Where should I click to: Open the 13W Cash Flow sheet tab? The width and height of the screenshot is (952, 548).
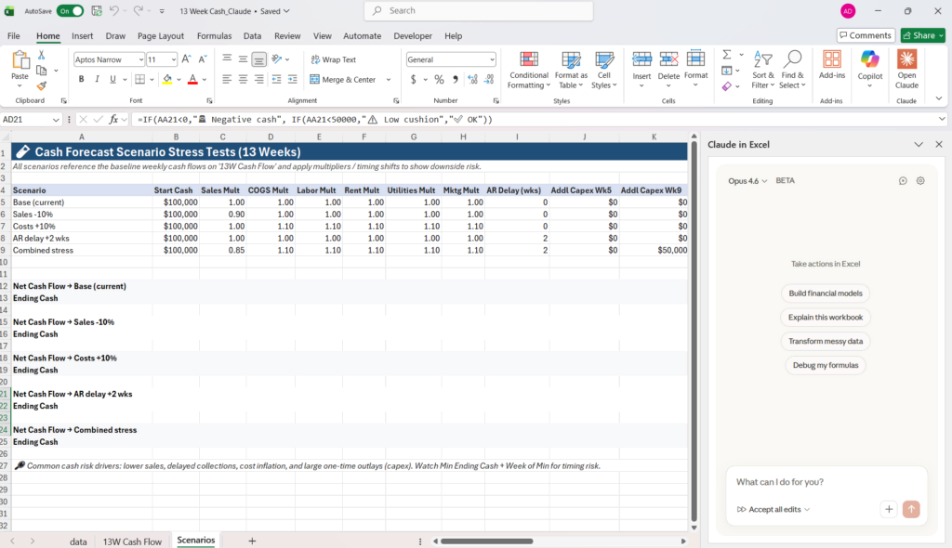(x=132, y=541)
